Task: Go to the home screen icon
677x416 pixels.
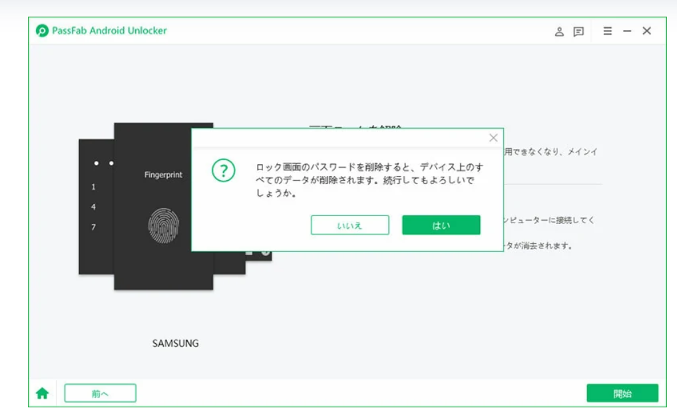Action: (x=43, y=393)
